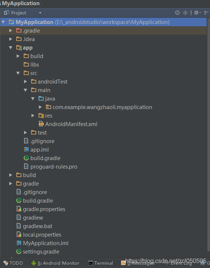Viewport: 210px width, 268px height.
Task: Select MyApplication.iml file name
Action: (46, 243)
